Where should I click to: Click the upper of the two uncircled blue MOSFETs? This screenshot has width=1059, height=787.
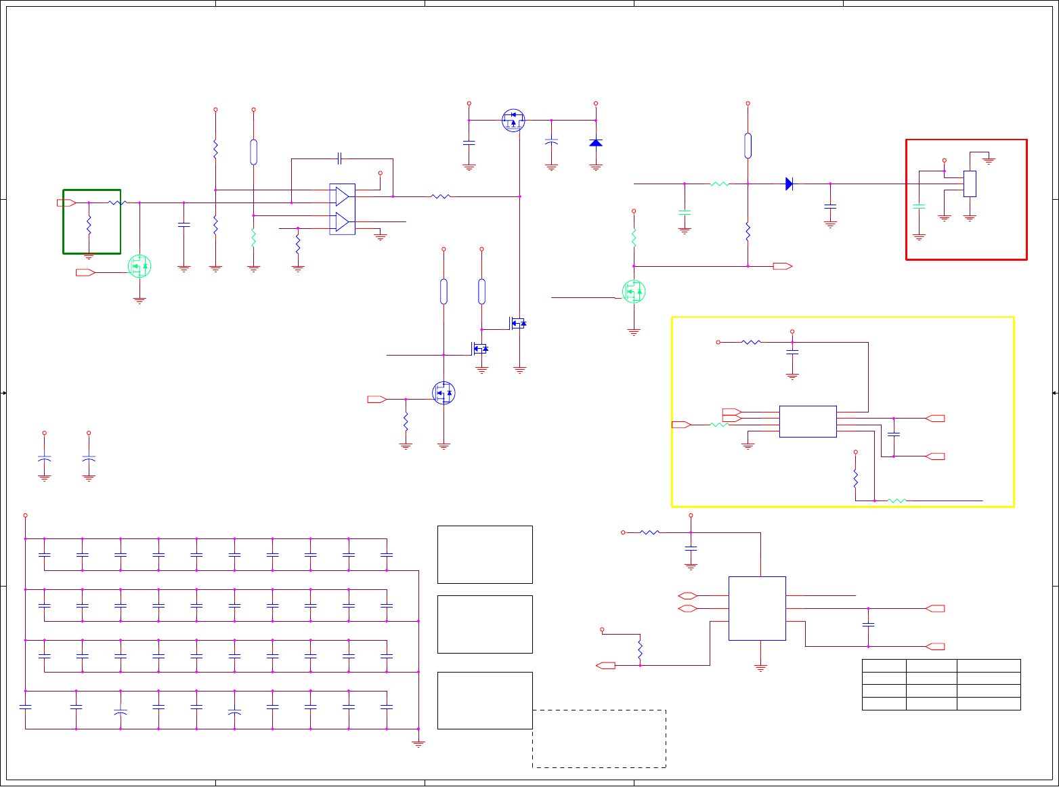pos(518,323)
